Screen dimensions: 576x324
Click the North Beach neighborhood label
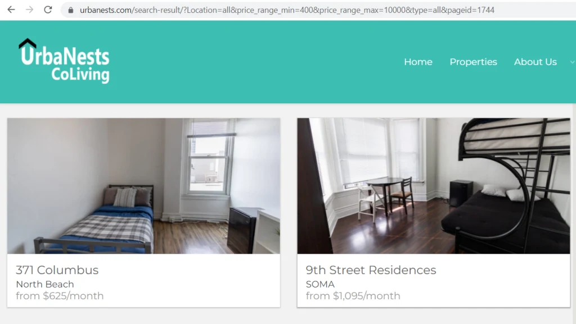[x=45, y=285]
